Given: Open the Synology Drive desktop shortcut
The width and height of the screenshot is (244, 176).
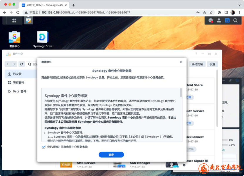Looking at the screenshot, I should [x=43, y=39].
